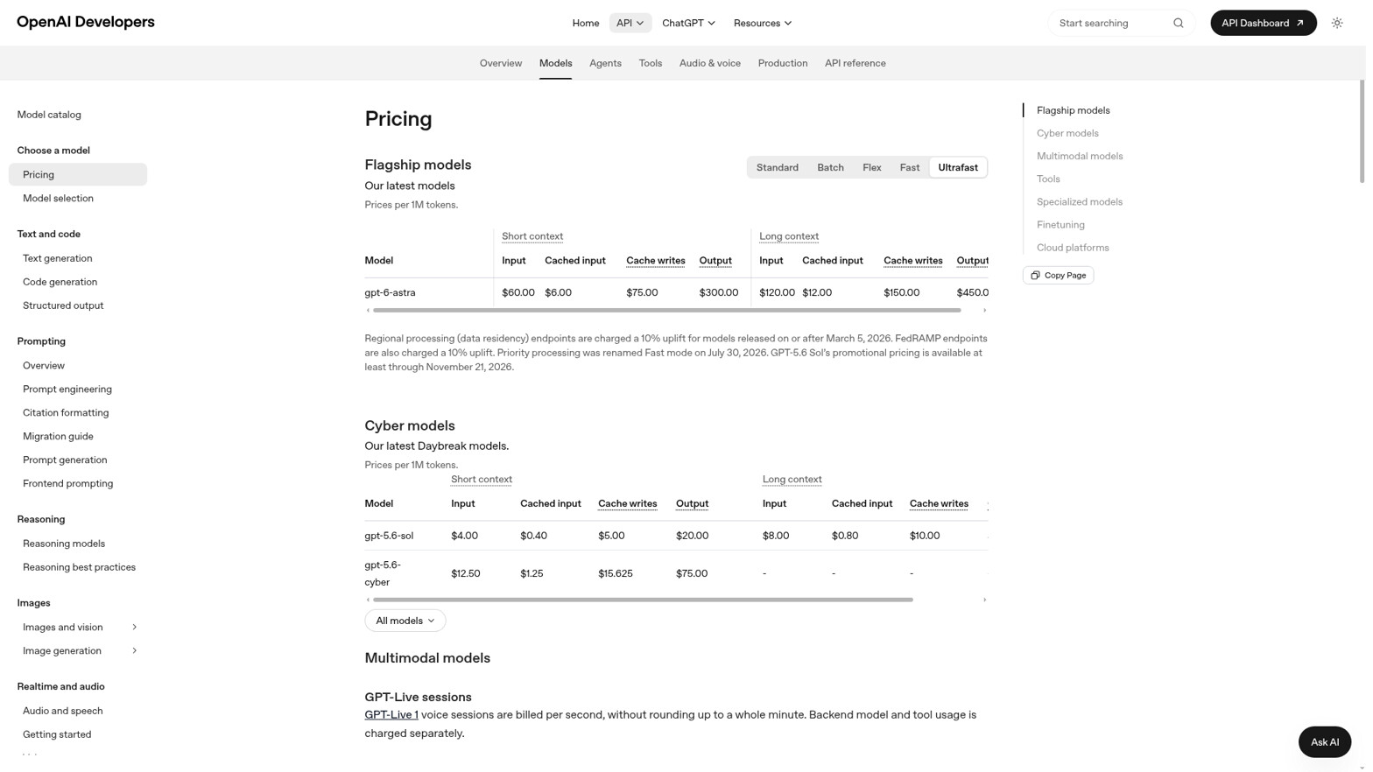
Task: Follow the GPT-Live 1 link
Action: [x=391, y=715]
